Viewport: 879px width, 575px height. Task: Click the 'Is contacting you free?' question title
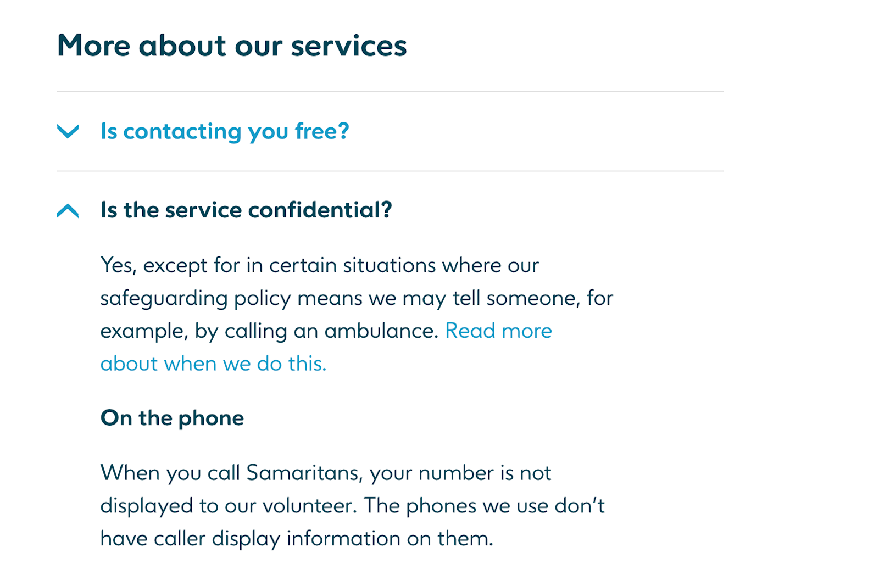(224, 131)
